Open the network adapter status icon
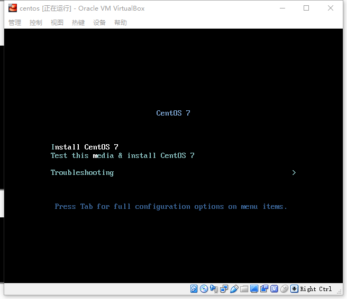The width and height of the screenshot is (347, 299). 224,289
